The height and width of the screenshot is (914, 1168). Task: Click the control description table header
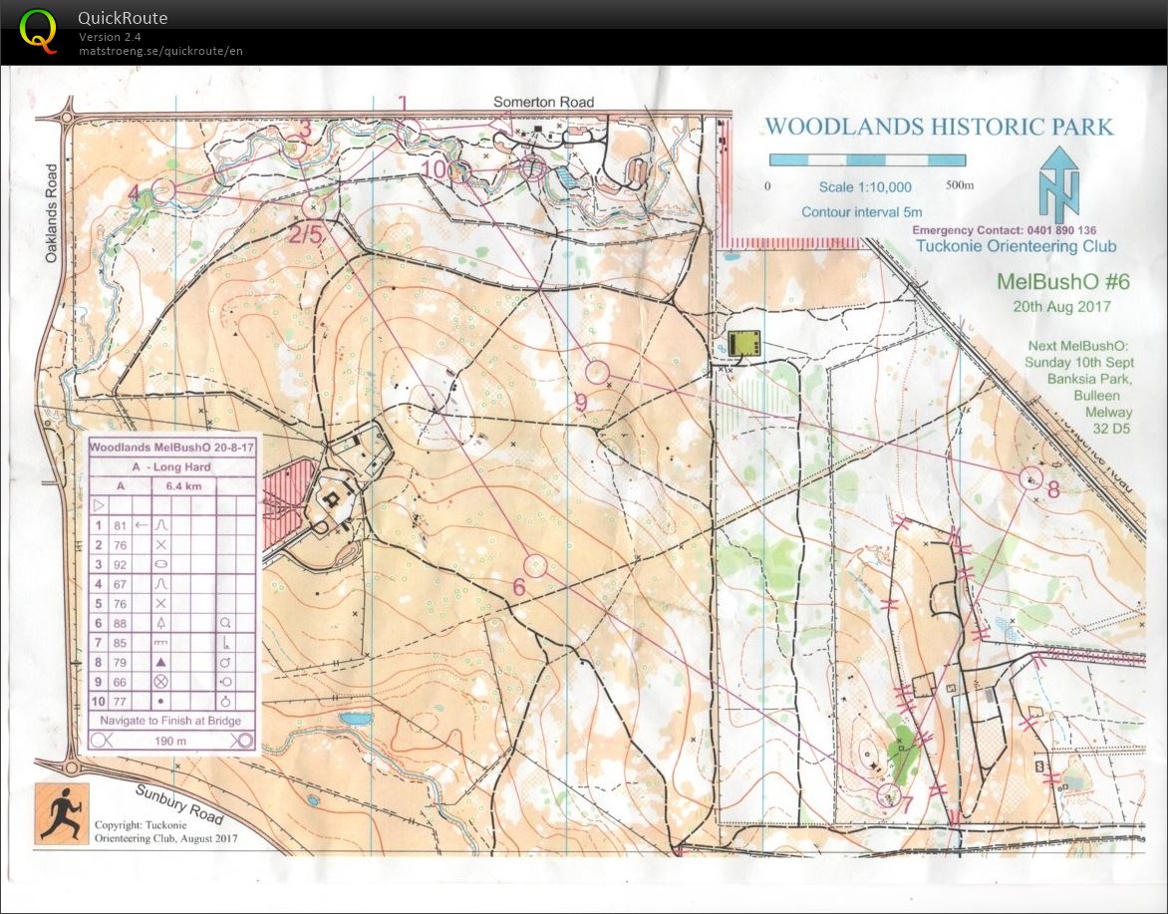171,449
